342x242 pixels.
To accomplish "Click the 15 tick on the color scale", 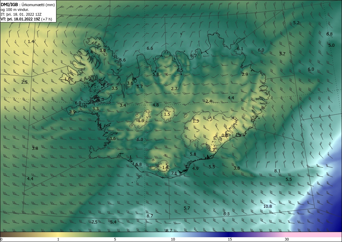I will tap(230, 240).
